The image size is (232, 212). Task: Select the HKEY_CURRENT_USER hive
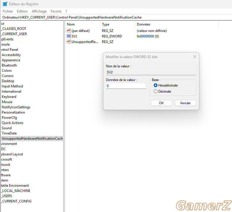coord(14,34)
